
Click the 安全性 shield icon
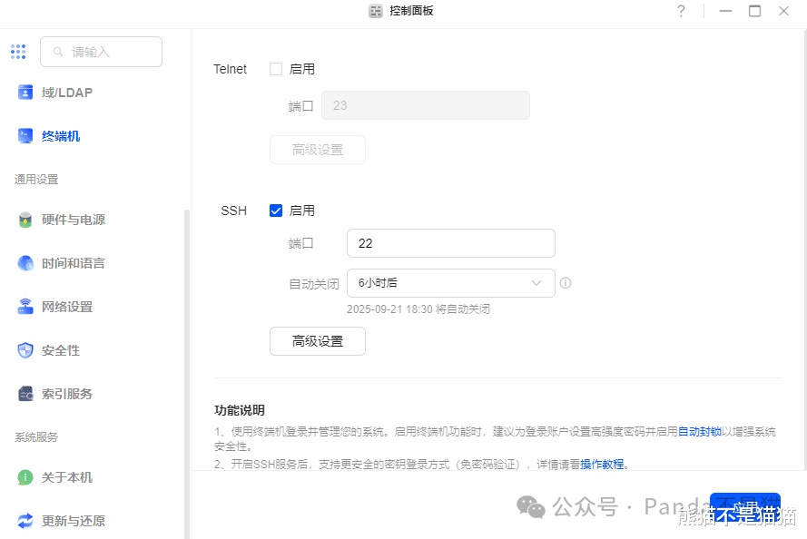[25, 350]
